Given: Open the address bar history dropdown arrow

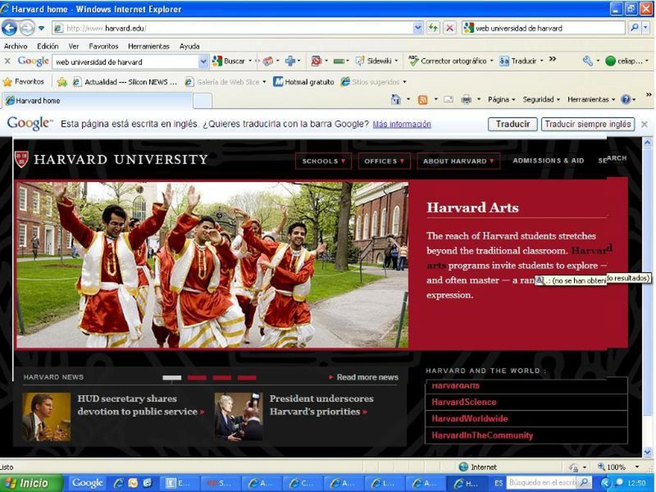Looking at the screenshot, I should pos(418,28).
